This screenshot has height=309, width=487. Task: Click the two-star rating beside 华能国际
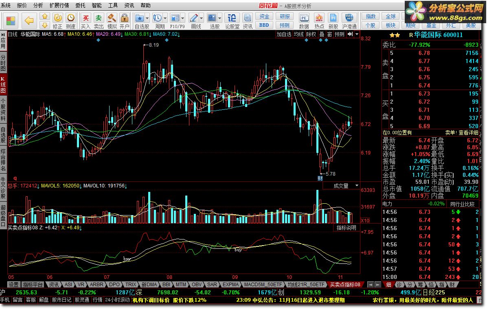[395, 35]
